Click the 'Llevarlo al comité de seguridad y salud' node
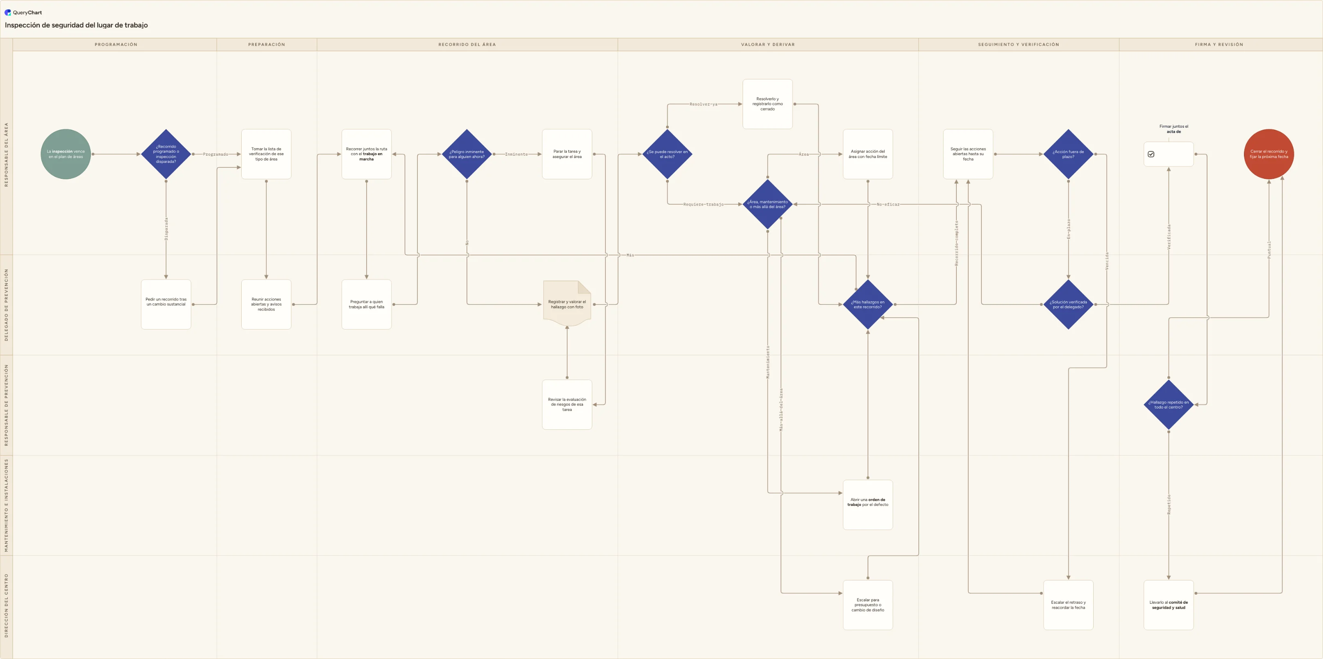 click(x=1169, y=605)
